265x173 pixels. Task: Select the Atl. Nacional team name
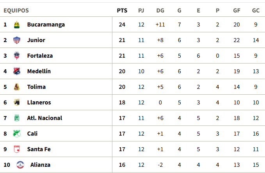click(44, 118)
